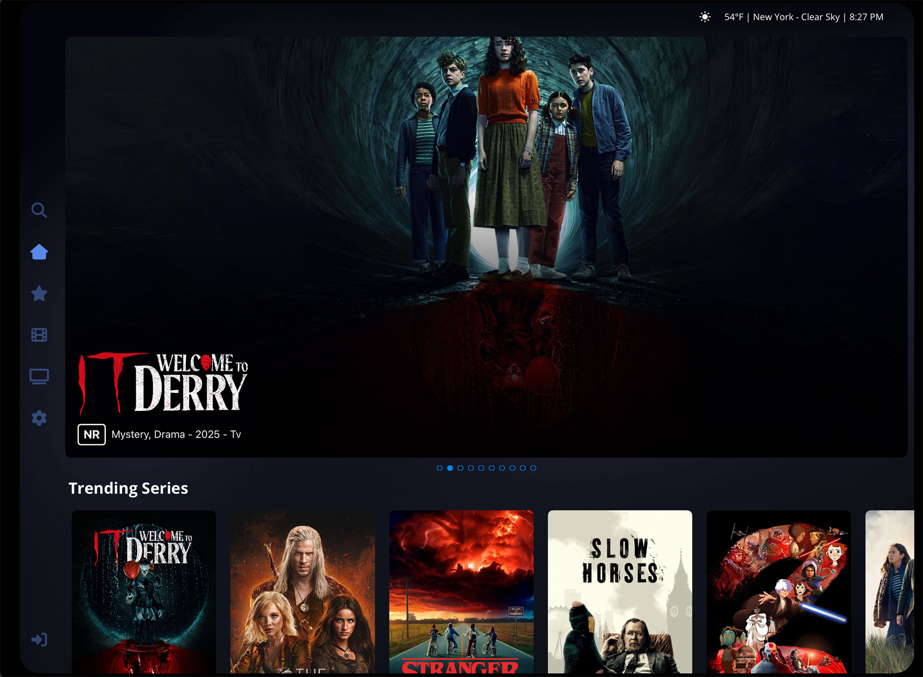Click the weather and time status text
Viewport: 923px width, 677px height.
[x=804, y=17]
